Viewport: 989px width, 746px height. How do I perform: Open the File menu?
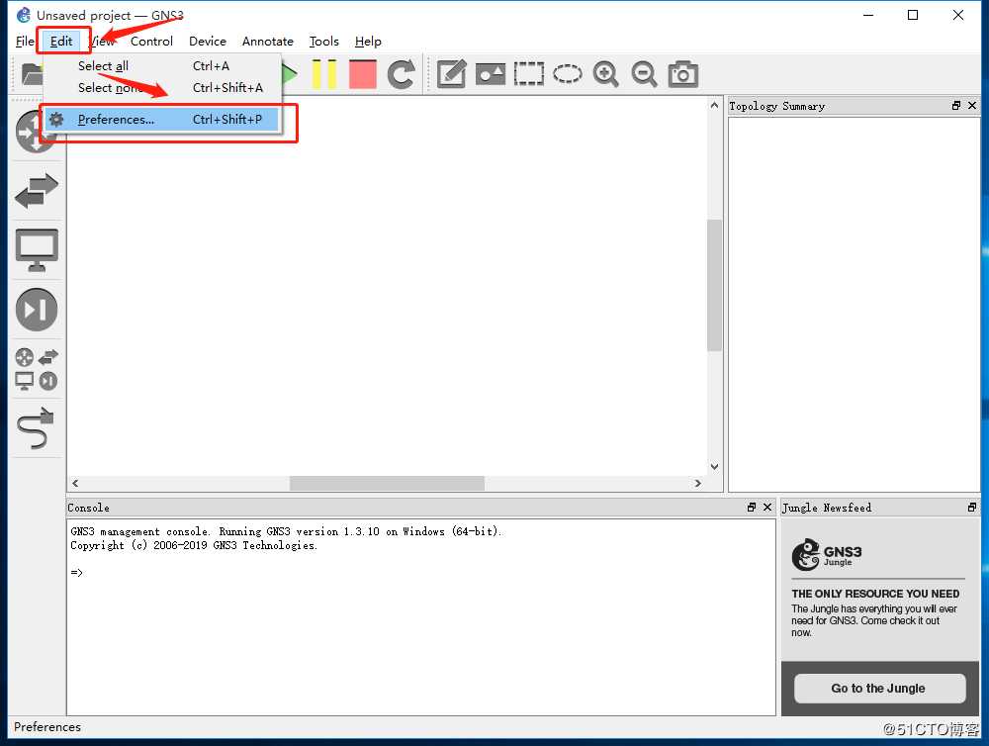[x=25, y=41]
